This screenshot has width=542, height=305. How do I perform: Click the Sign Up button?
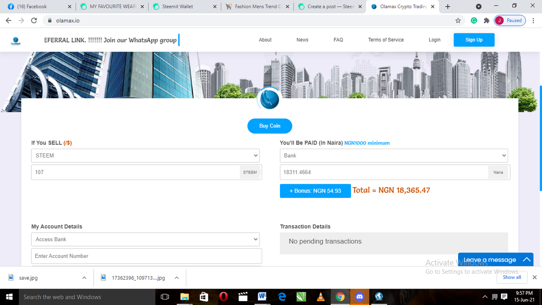pyautogui.click(x=474, y=40)
